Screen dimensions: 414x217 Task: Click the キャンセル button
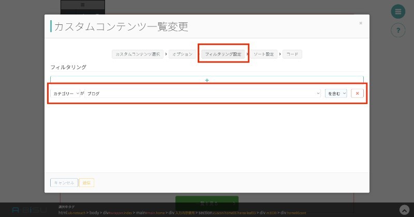[x=64, y=183]
